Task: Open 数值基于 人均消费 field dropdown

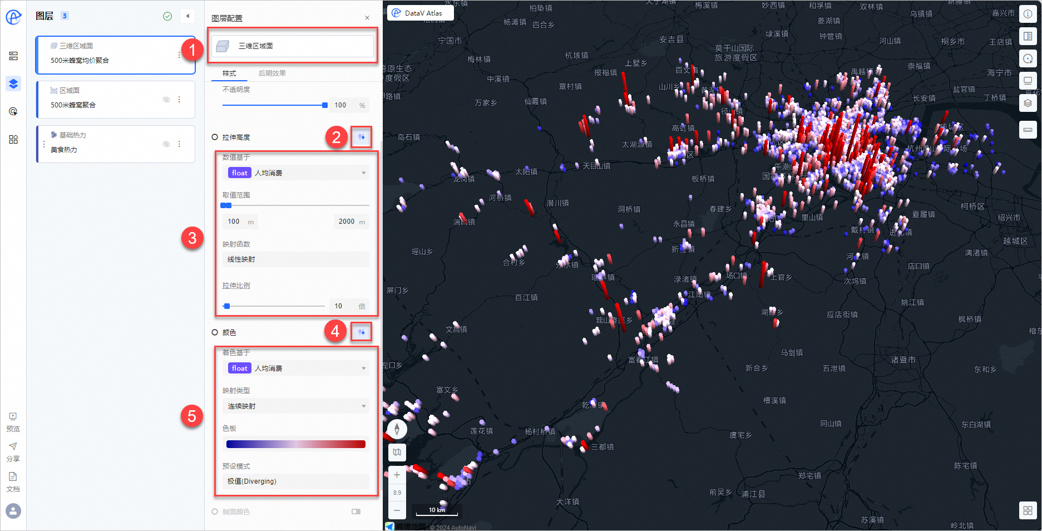Action: point(296,173)
